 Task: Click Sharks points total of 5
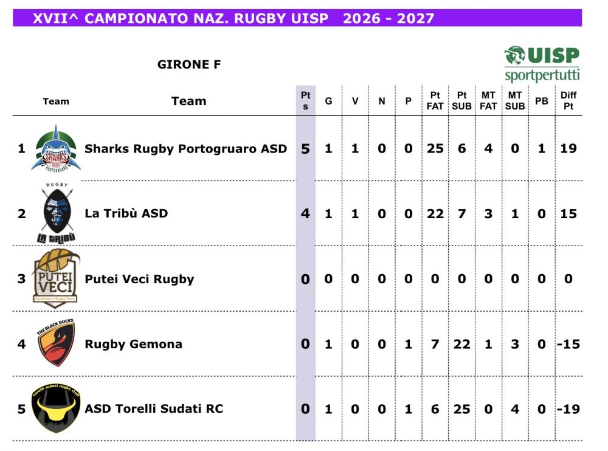(x=306, y=149)
